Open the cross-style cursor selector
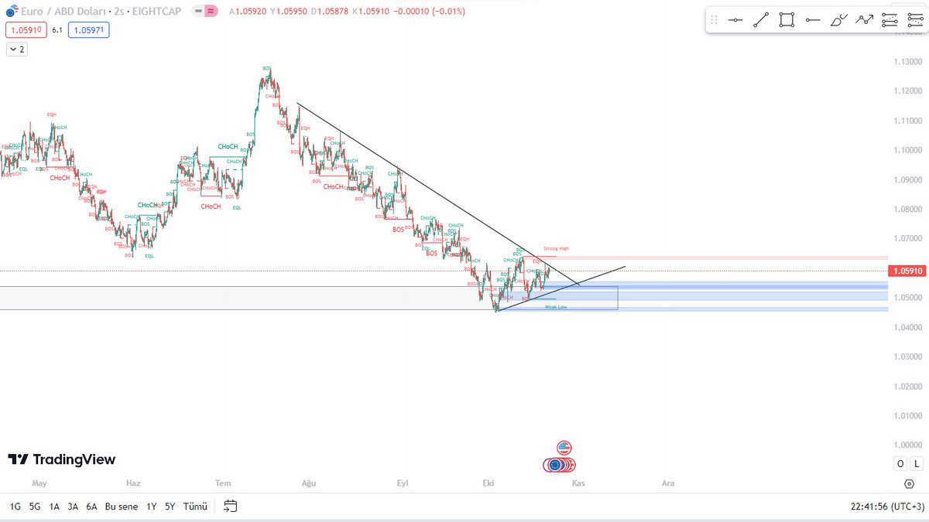 tap(735, 19)
